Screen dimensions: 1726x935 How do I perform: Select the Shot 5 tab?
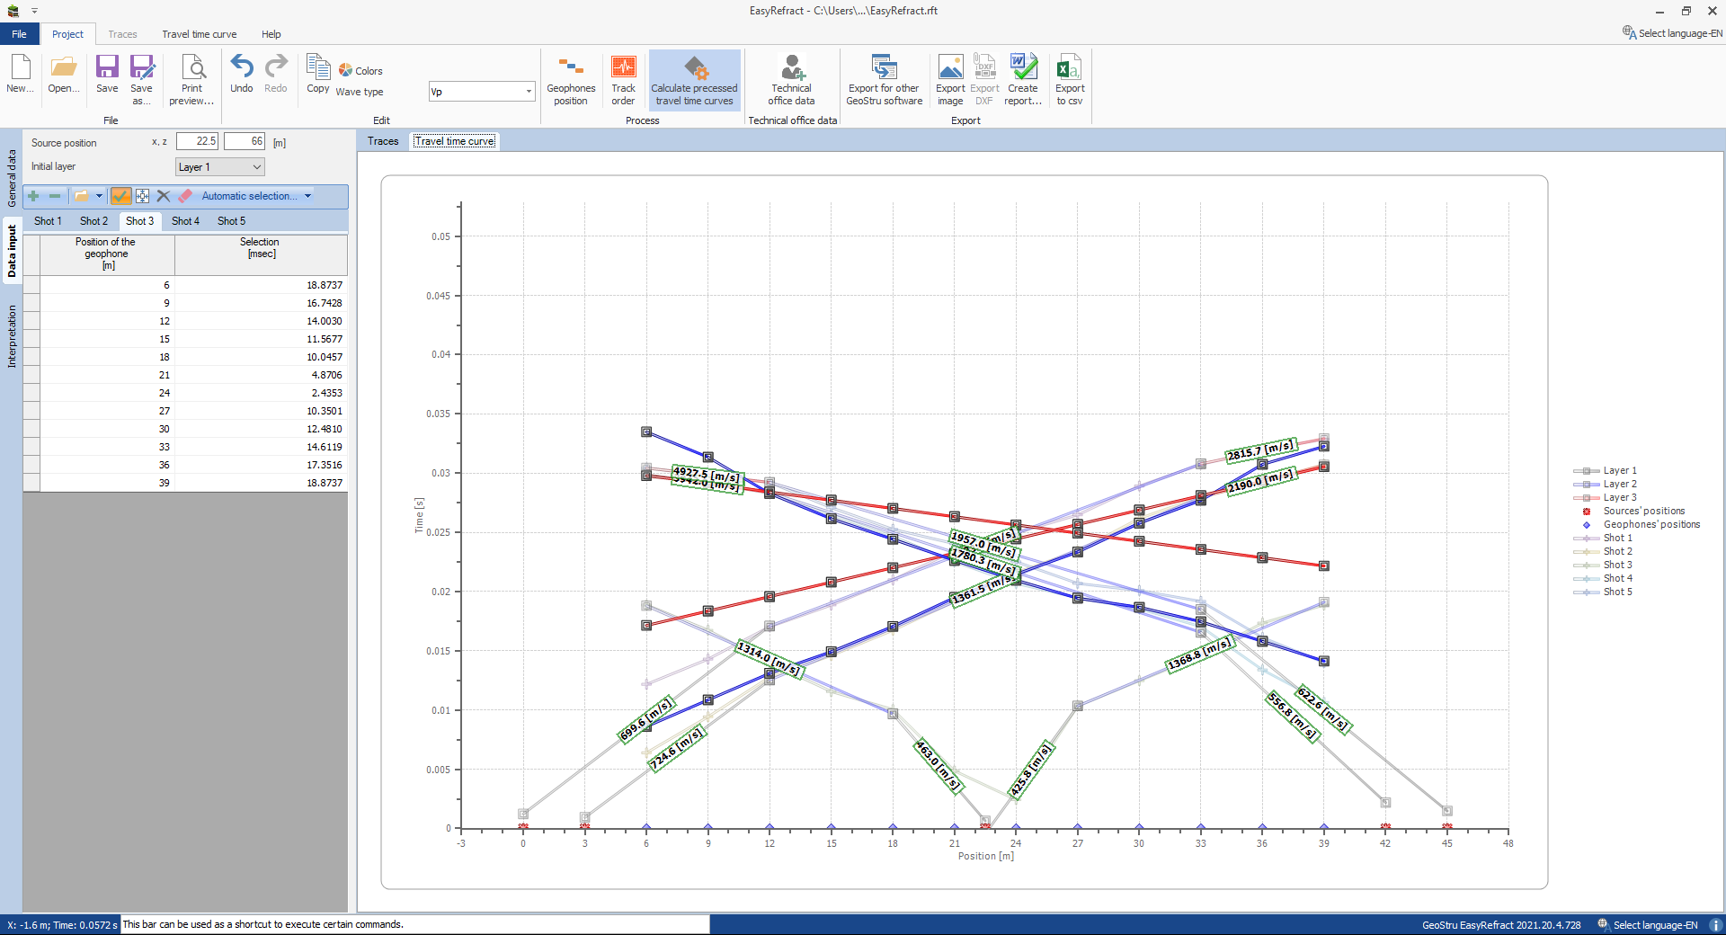pyautogui.click(x=231, y=221)
